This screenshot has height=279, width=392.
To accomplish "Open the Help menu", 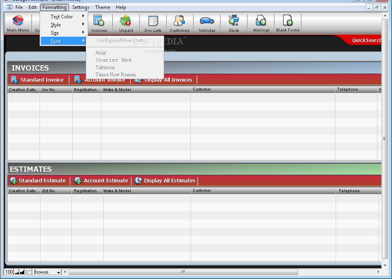I will click(121, 7).
